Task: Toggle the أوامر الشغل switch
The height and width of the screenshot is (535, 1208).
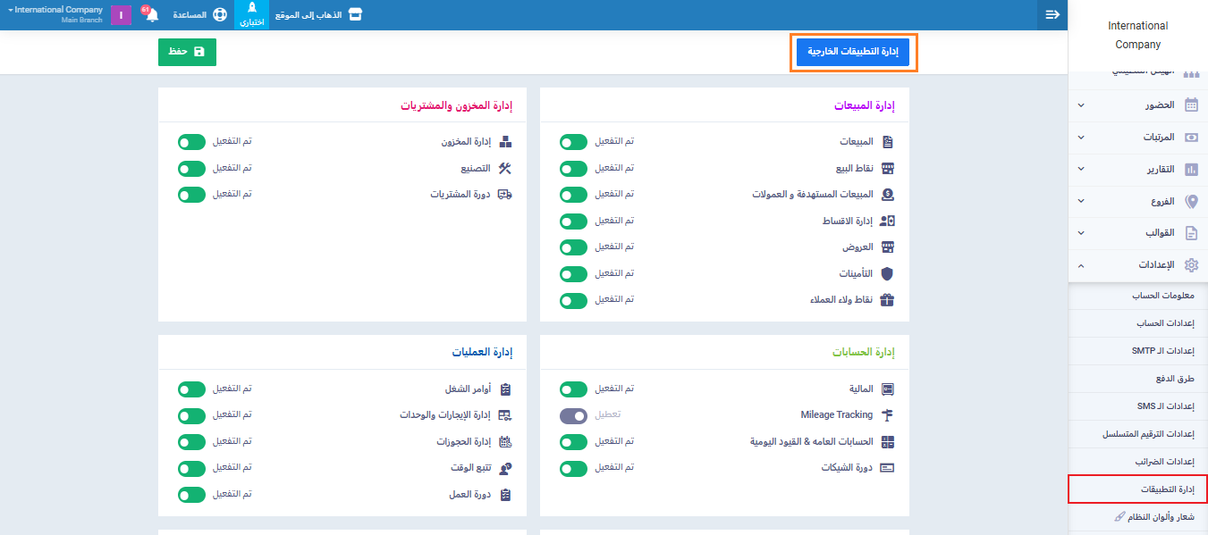Action: (191, 389)
